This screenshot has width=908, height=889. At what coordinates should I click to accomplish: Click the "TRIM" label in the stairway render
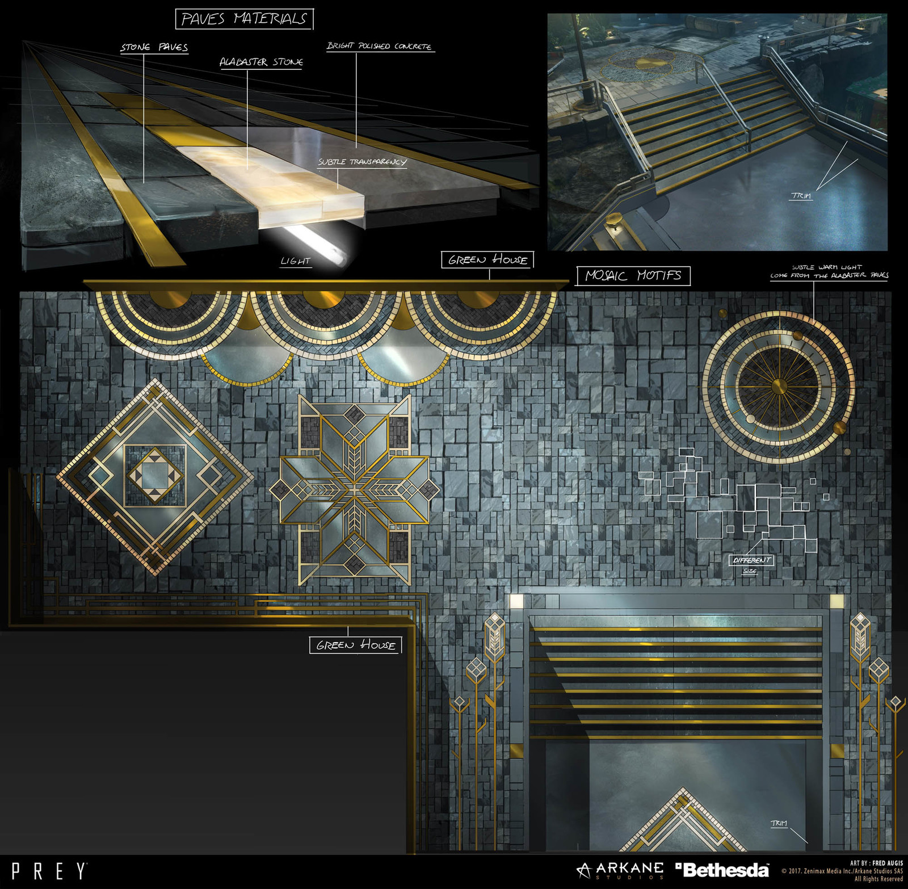click(x=801, y=196)
